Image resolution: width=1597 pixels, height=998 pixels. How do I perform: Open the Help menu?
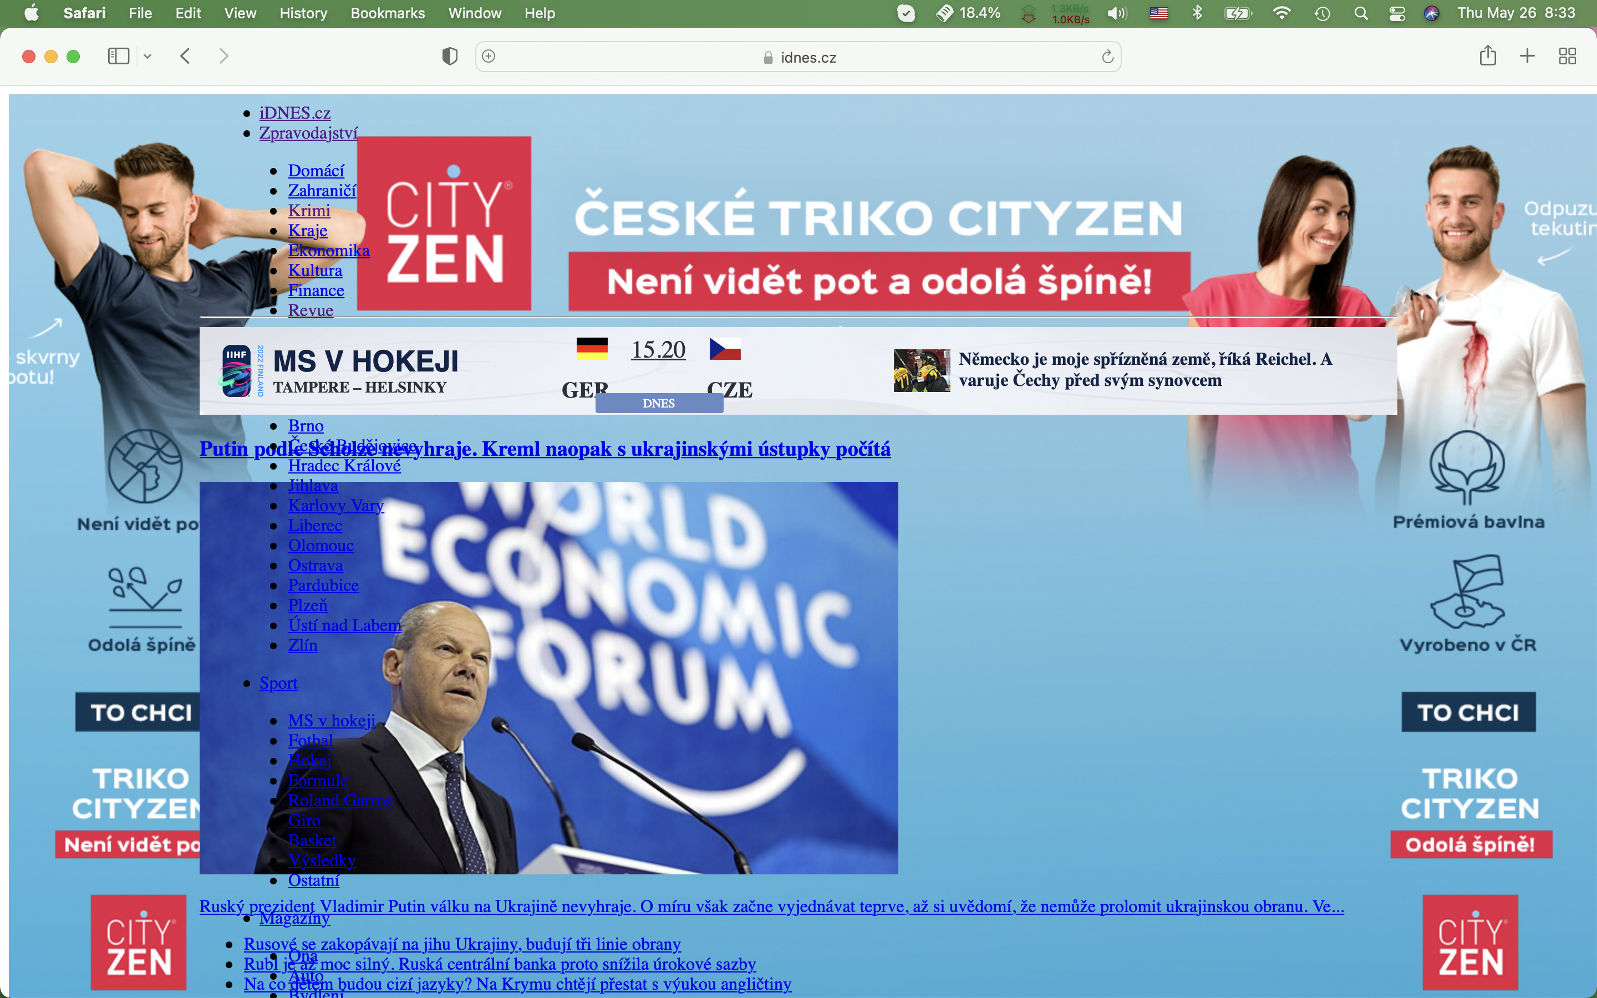(539, 13)
